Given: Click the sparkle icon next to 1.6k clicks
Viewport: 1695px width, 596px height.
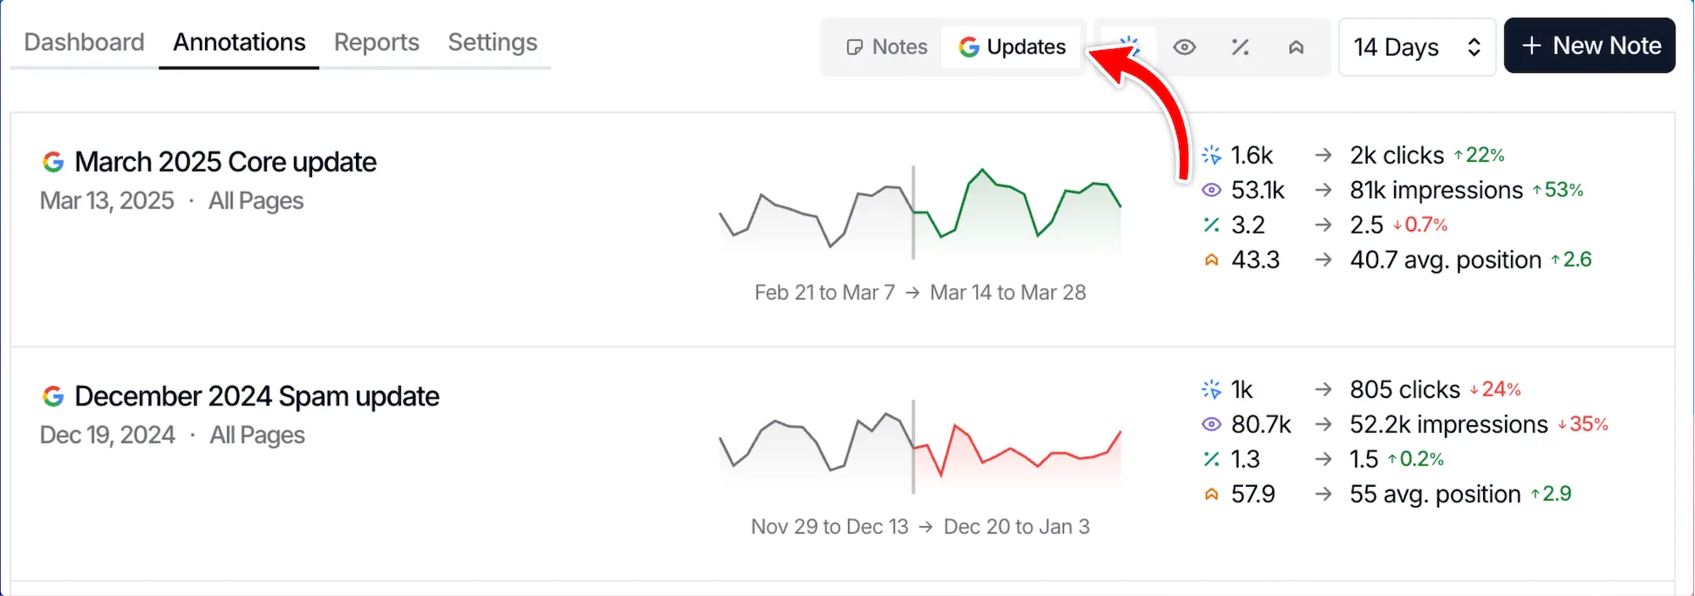Looking at the screenshot, I should (1212, 155).
